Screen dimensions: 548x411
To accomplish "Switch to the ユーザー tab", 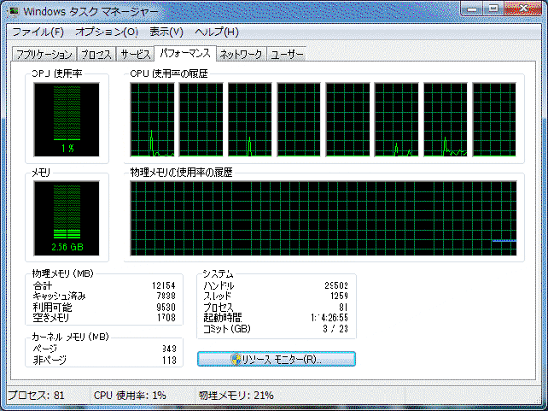I will tap(287, 55).
